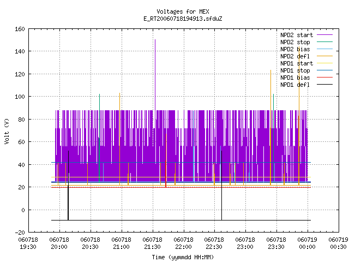Select the 'NPD1 stop' legend label

(x=295, y=70)
